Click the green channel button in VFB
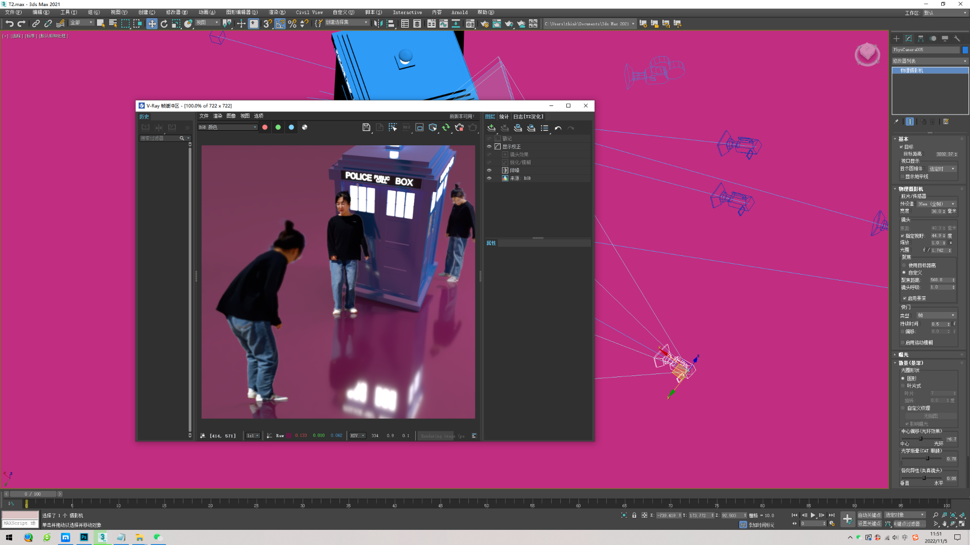Screen dimensions: 970x545 tap(278, 127)
